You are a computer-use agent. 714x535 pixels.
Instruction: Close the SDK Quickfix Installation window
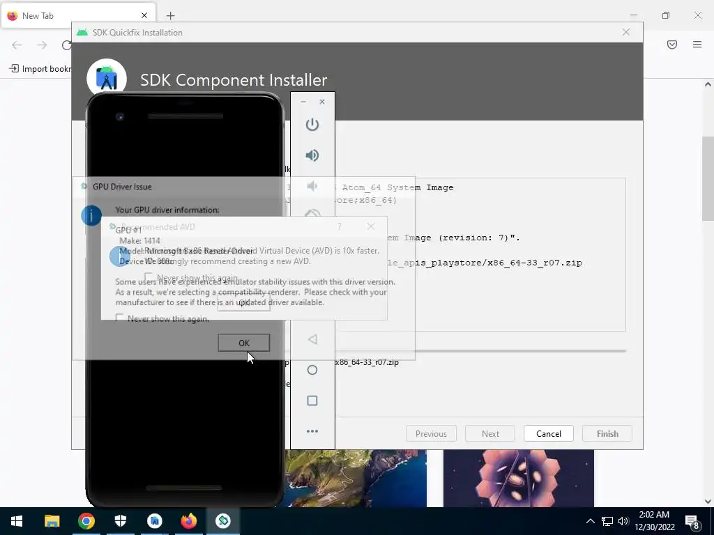pos(626,32)
